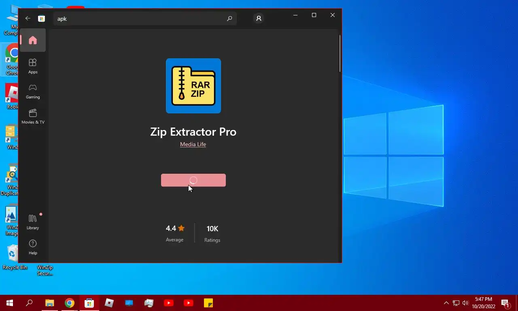Image resolution: width=518 pixels, height=311 pixels.
Task: Close the Microsoft Store window
Action: pos(333,15)
